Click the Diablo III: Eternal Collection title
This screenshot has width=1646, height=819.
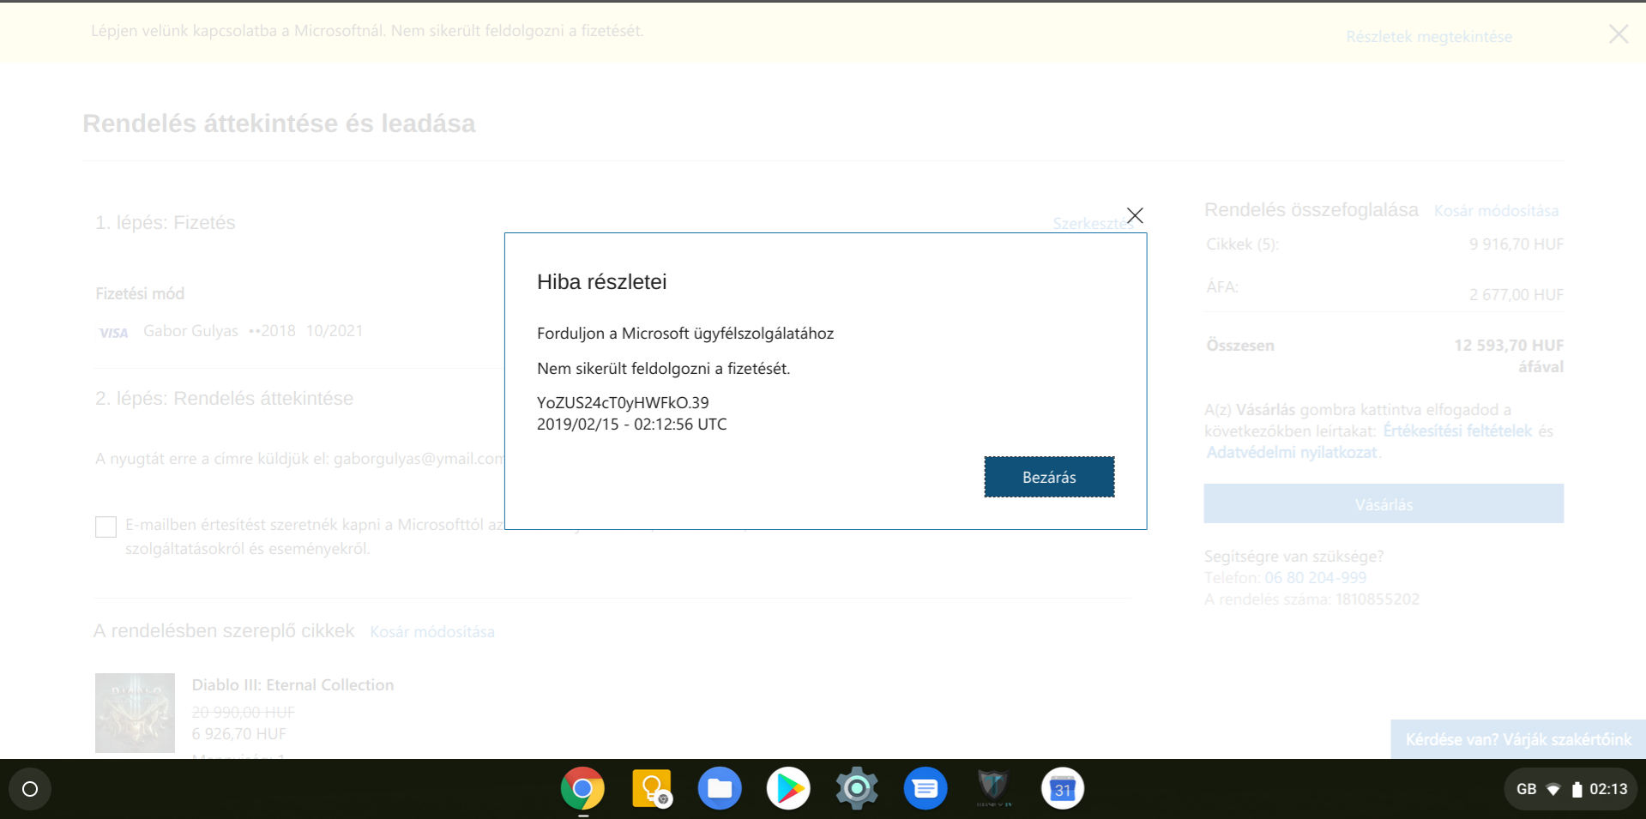point(292,684)
